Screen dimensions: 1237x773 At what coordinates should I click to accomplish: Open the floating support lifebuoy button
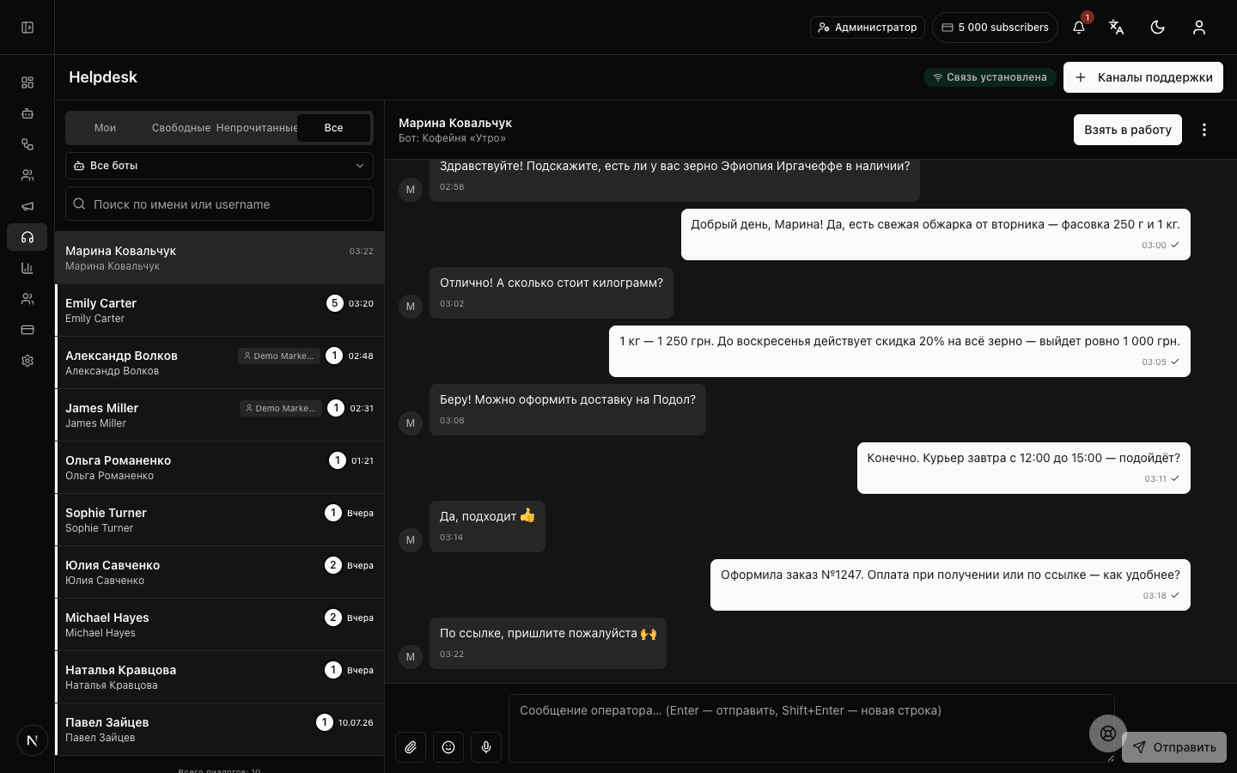(1108, 733)
